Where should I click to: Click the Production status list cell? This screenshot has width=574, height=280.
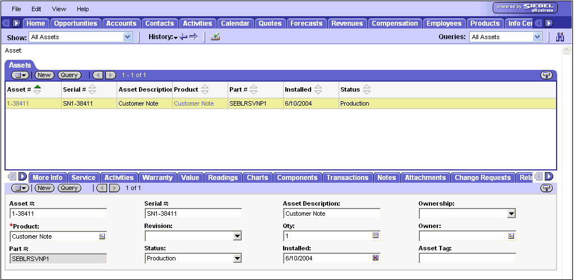coord(447,104)
